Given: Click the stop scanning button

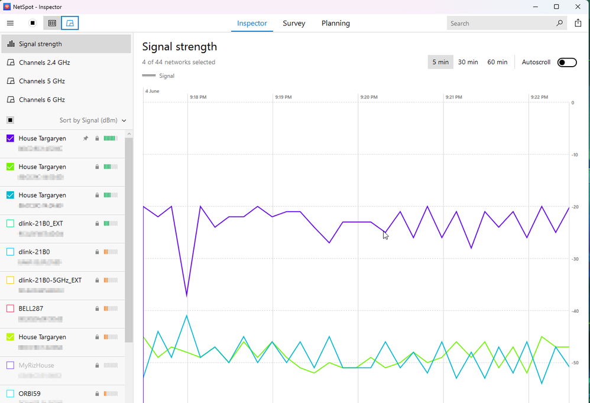Looking at the screenshot, I should click(x=32, y=23).
